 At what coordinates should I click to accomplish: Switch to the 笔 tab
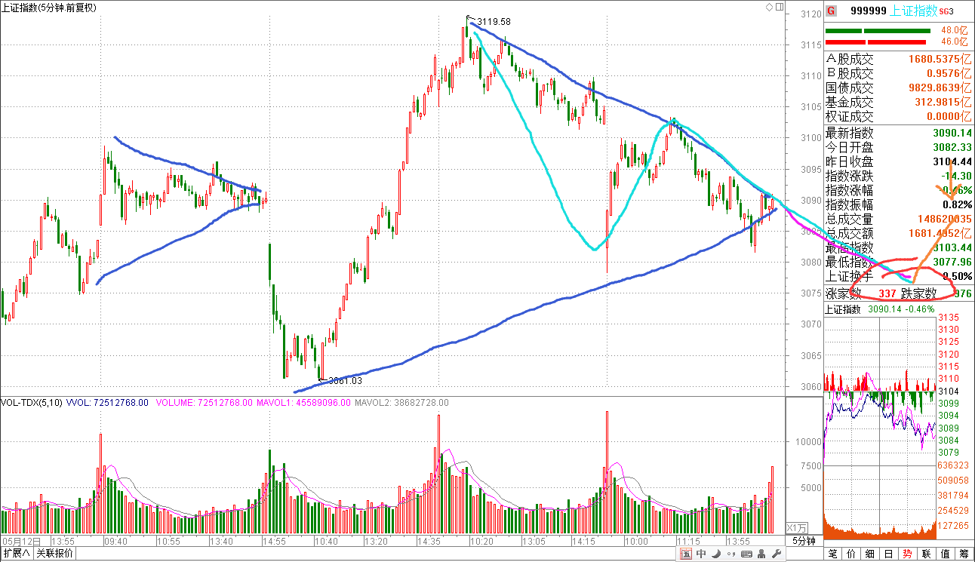point(833,554)
